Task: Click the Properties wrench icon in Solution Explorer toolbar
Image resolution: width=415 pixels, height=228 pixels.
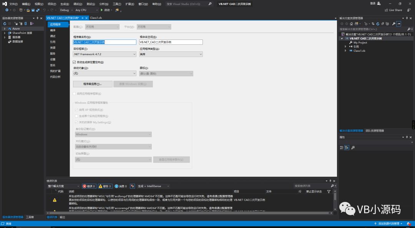Action: pos(394,24)
